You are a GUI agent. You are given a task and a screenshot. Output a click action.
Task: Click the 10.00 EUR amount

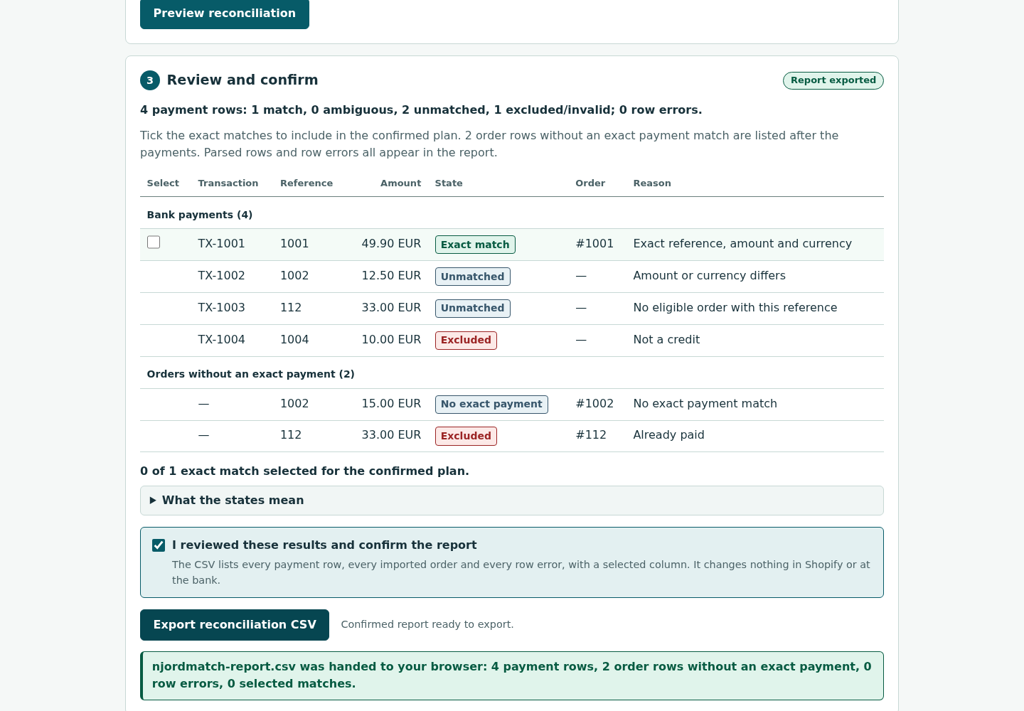pos(391,340)
